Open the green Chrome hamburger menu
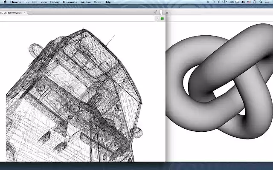 tap(162, 18)
